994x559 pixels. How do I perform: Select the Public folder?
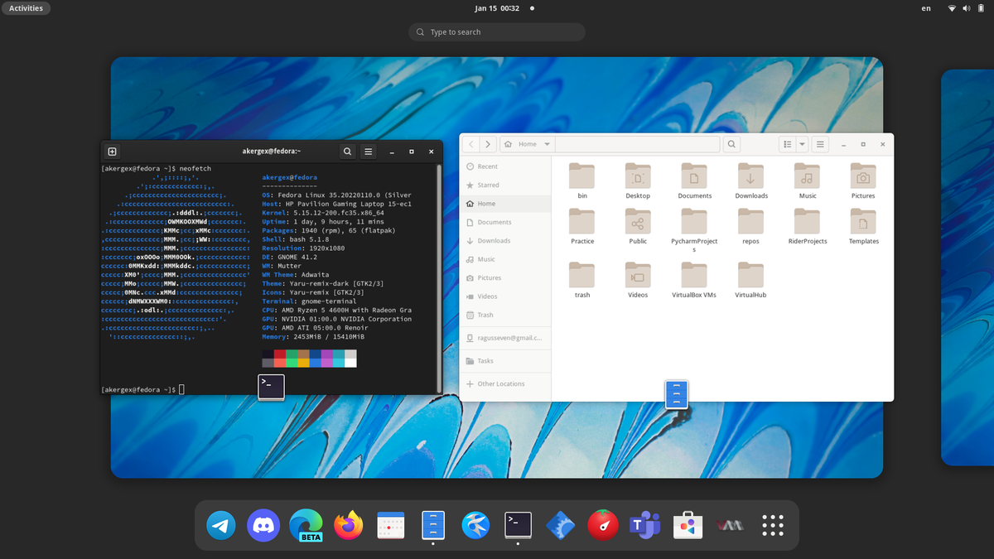(x=638, y=226)
